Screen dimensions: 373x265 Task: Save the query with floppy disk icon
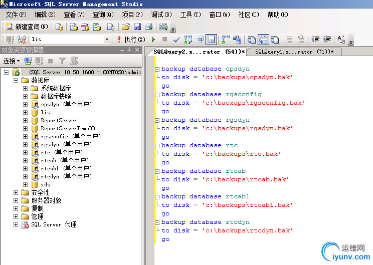[137, 27]
